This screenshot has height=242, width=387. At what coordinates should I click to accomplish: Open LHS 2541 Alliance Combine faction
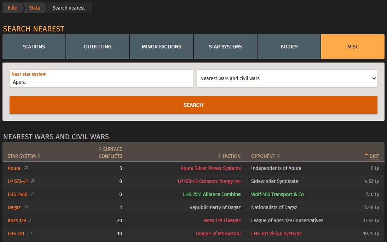212,194
